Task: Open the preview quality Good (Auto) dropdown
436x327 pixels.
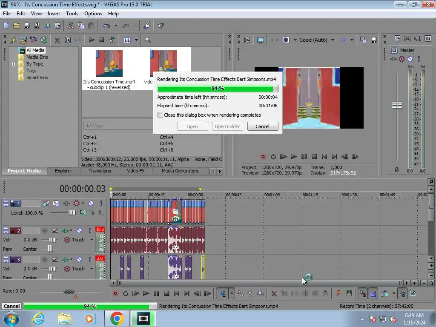Action: point(333,40)
